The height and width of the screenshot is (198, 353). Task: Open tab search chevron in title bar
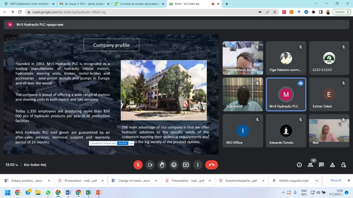point(316,3)
